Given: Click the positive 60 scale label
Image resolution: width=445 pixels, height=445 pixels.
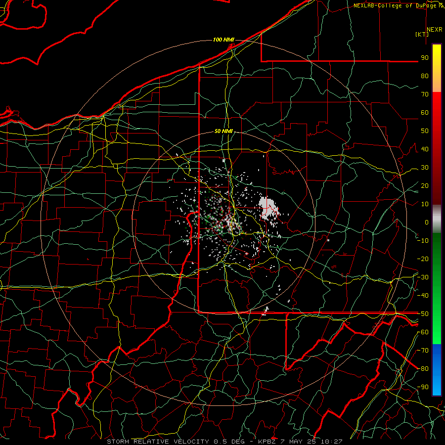Looking at the screenshot, I should [x=425, y=113].
